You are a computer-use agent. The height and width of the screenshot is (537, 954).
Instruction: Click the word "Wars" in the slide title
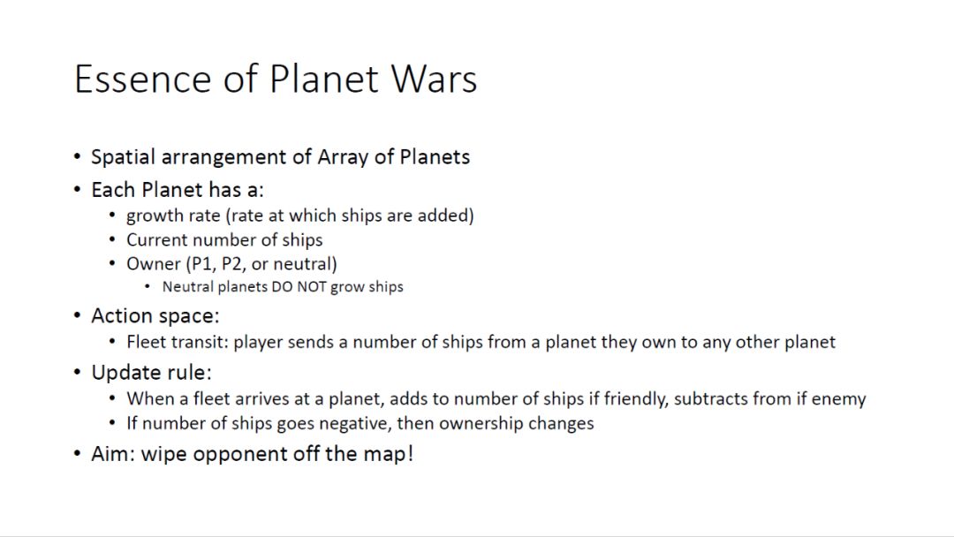pos(435,79)
